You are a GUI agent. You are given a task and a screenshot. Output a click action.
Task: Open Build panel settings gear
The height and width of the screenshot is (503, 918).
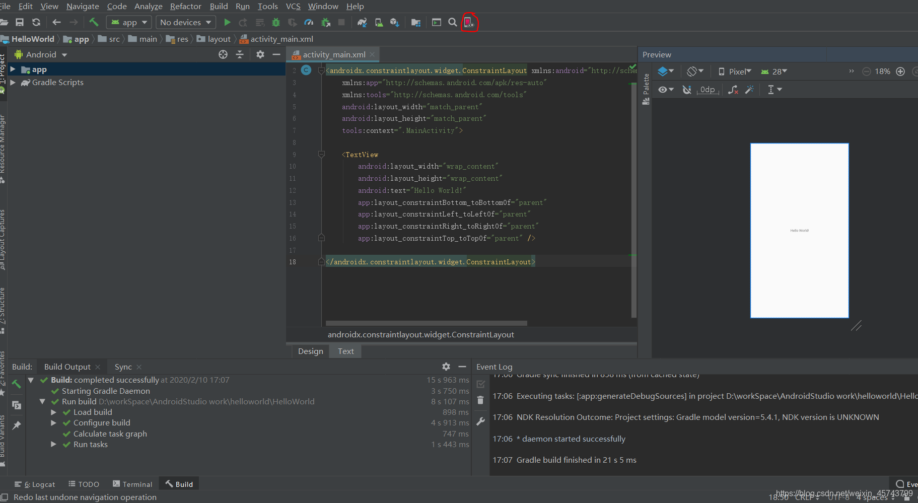coord(446,367)
